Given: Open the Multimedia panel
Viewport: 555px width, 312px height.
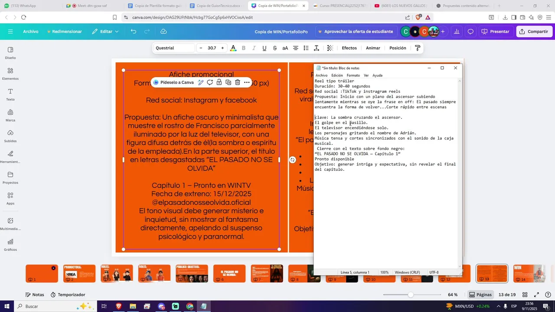Looking at the screenshot, I should (10, 224).
